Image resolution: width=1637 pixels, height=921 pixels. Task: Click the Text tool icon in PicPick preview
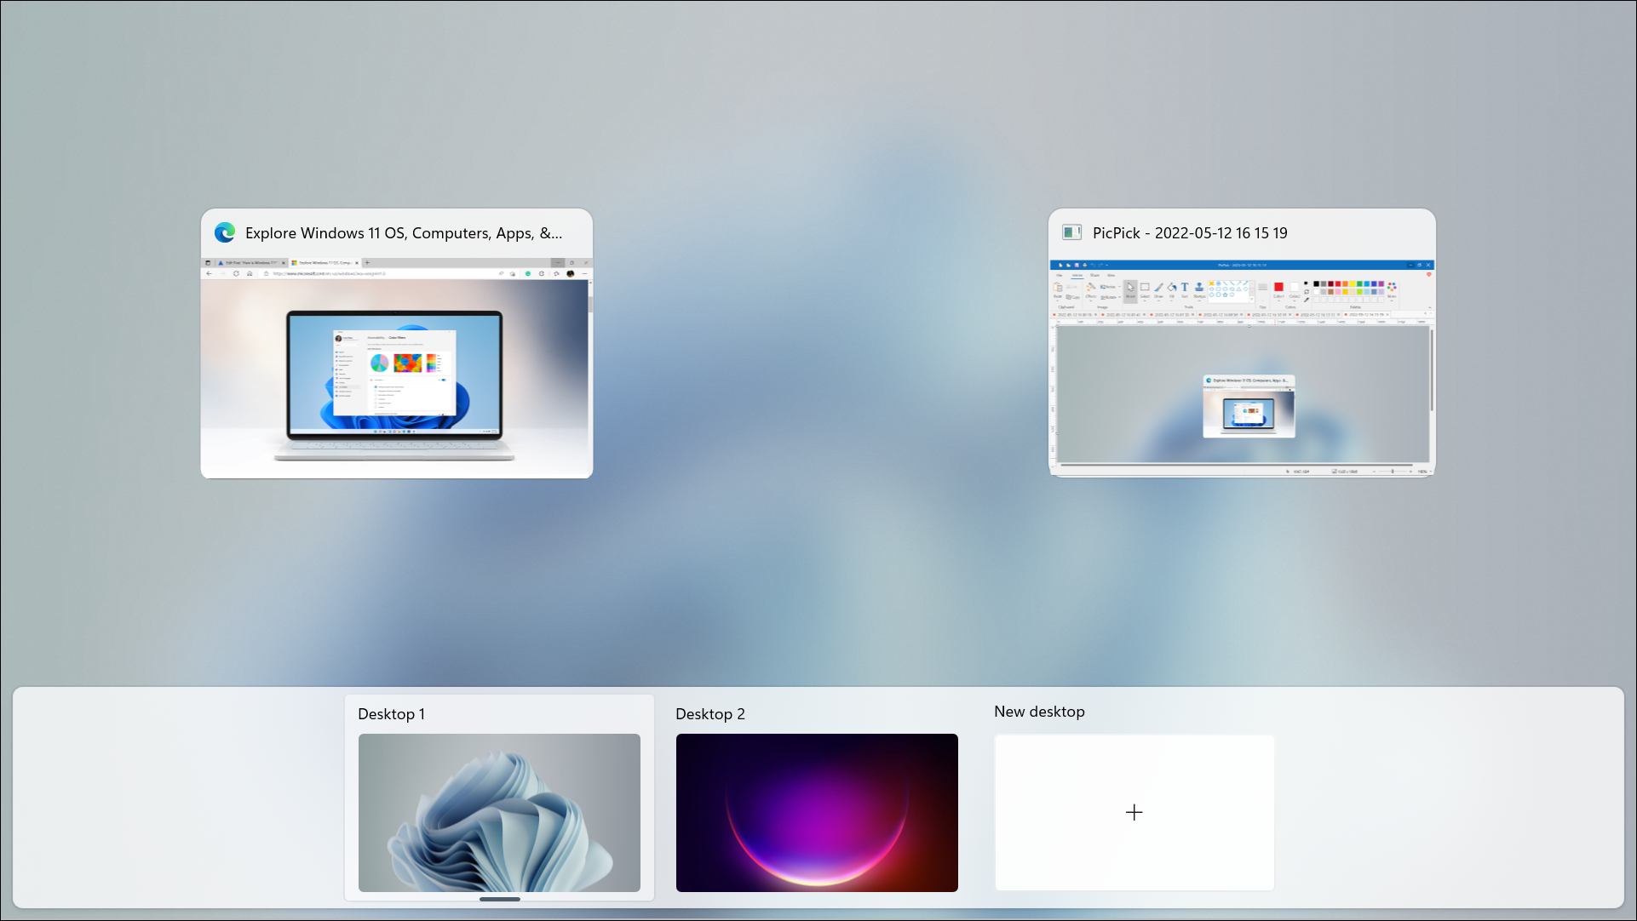point(1185,288)
